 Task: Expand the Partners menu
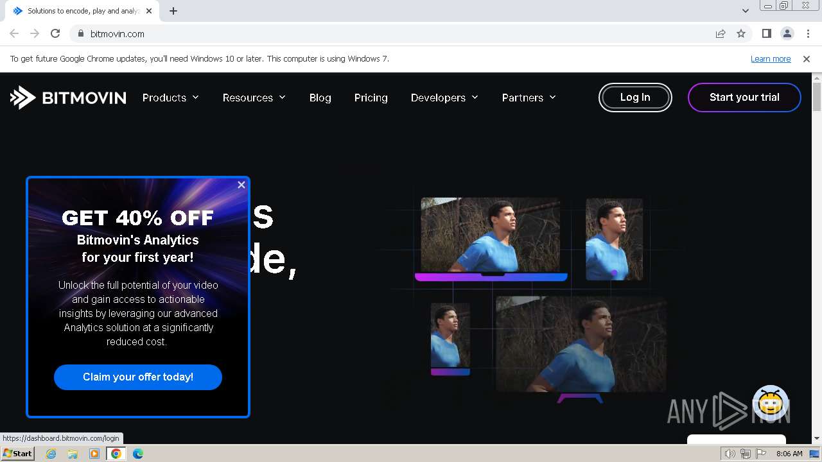click(529, 98)
